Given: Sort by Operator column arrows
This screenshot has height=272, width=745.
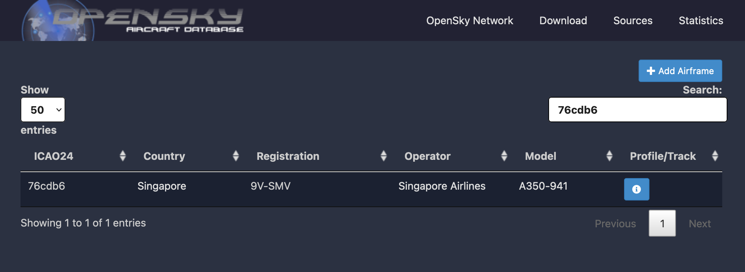Looking at the screenshot, I should [x=504, y=156].
